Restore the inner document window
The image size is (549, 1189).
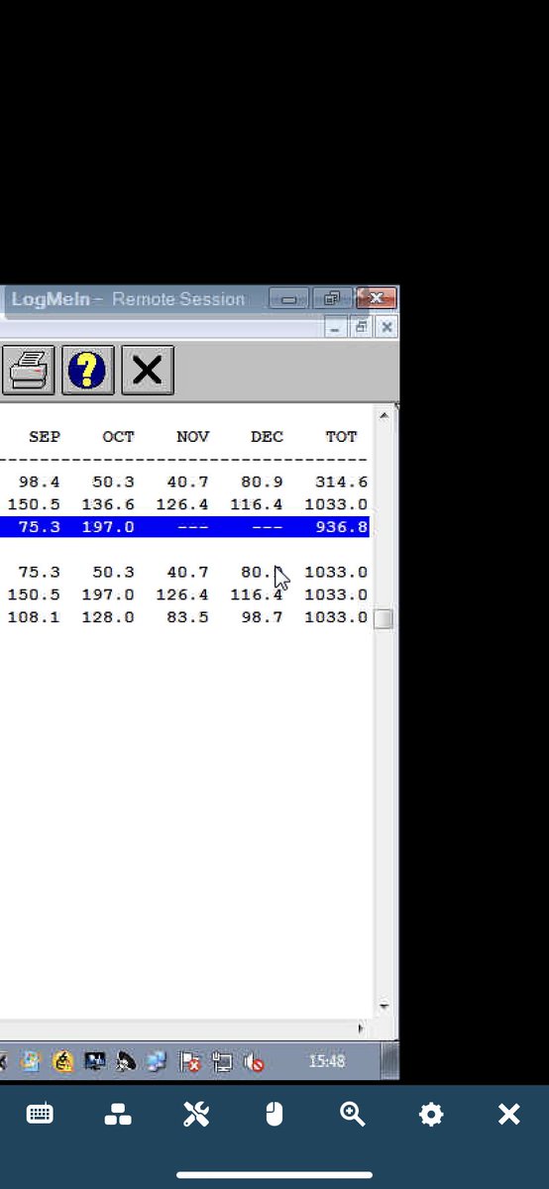[x=362, y=327]
